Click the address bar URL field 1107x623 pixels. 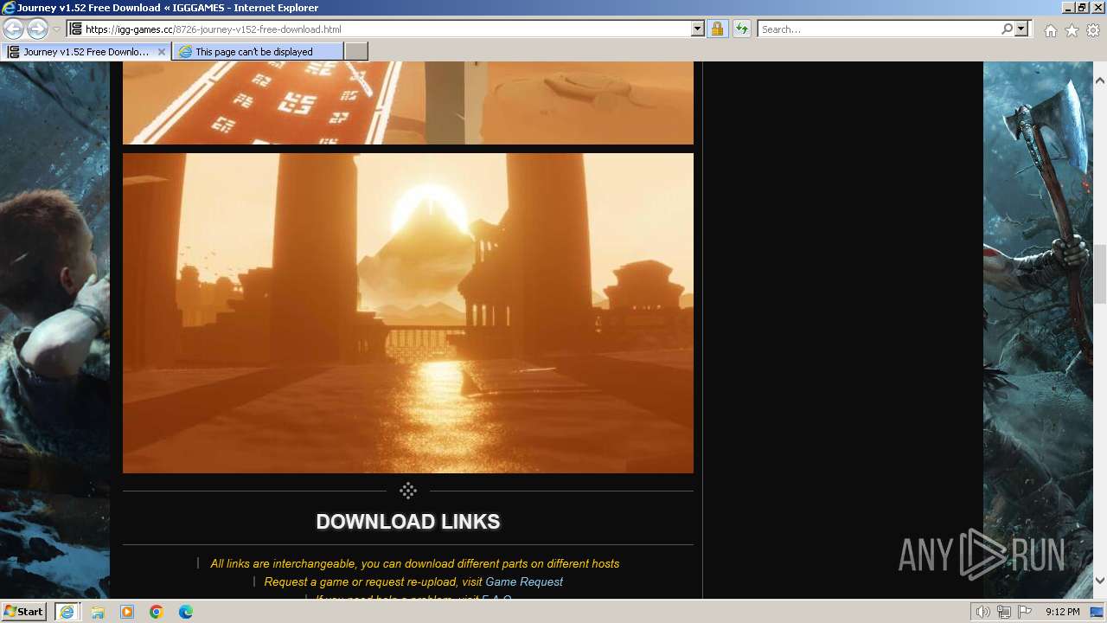click(387, 29)
